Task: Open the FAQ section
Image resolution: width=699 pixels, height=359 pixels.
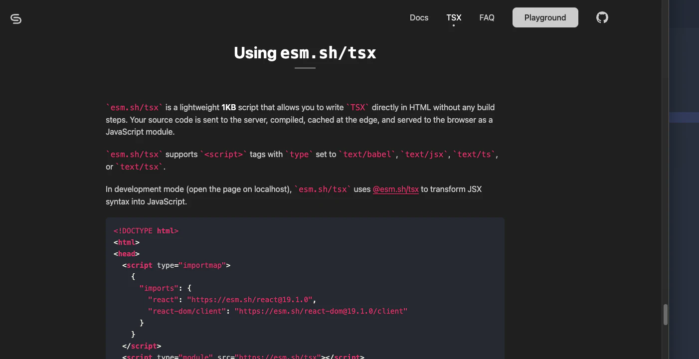Action: (487, 17)
